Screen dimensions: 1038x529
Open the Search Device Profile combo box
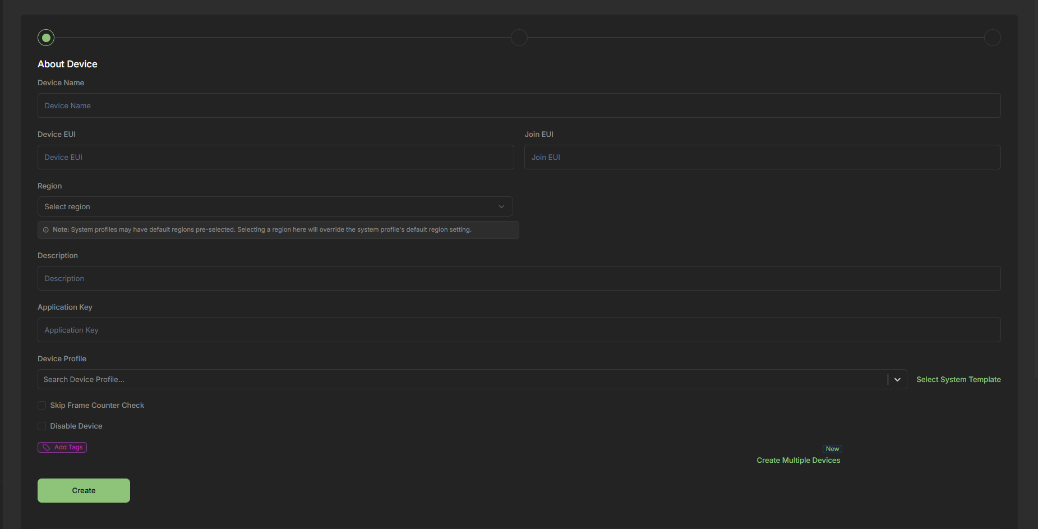[x=449, y=379]
